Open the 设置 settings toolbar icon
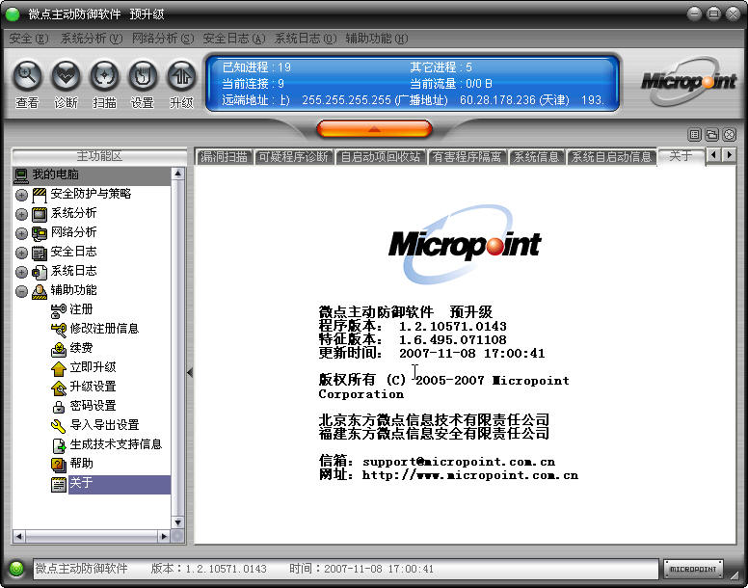 coord(143,76)
